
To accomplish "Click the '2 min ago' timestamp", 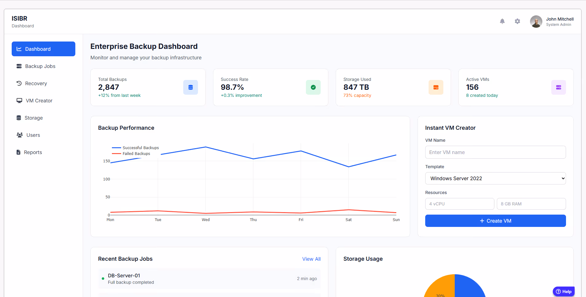I will tap(307, 279).
